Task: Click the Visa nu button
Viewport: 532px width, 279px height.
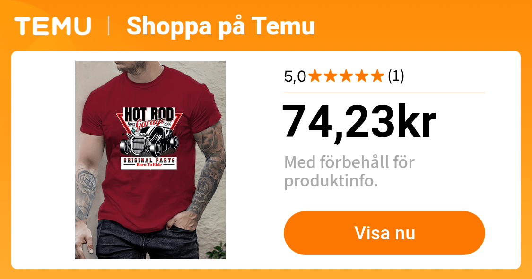Action: (384, 233)
